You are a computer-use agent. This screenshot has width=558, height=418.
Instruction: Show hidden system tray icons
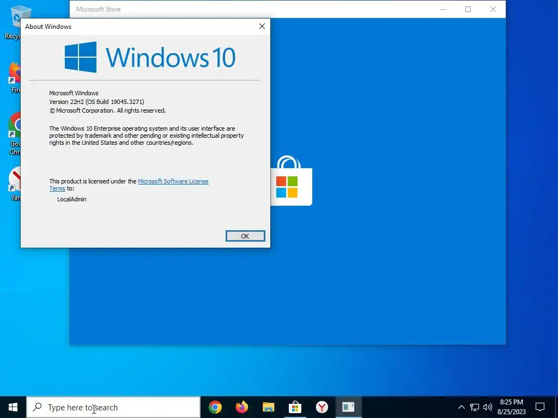pyautogui.click(x=461, y=407)
